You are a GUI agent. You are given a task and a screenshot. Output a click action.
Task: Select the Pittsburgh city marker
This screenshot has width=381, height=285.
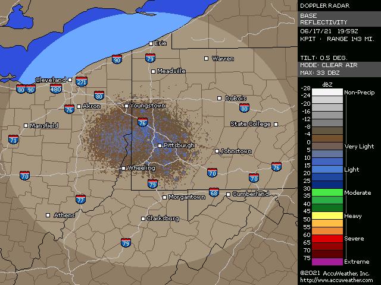point(160,145)
